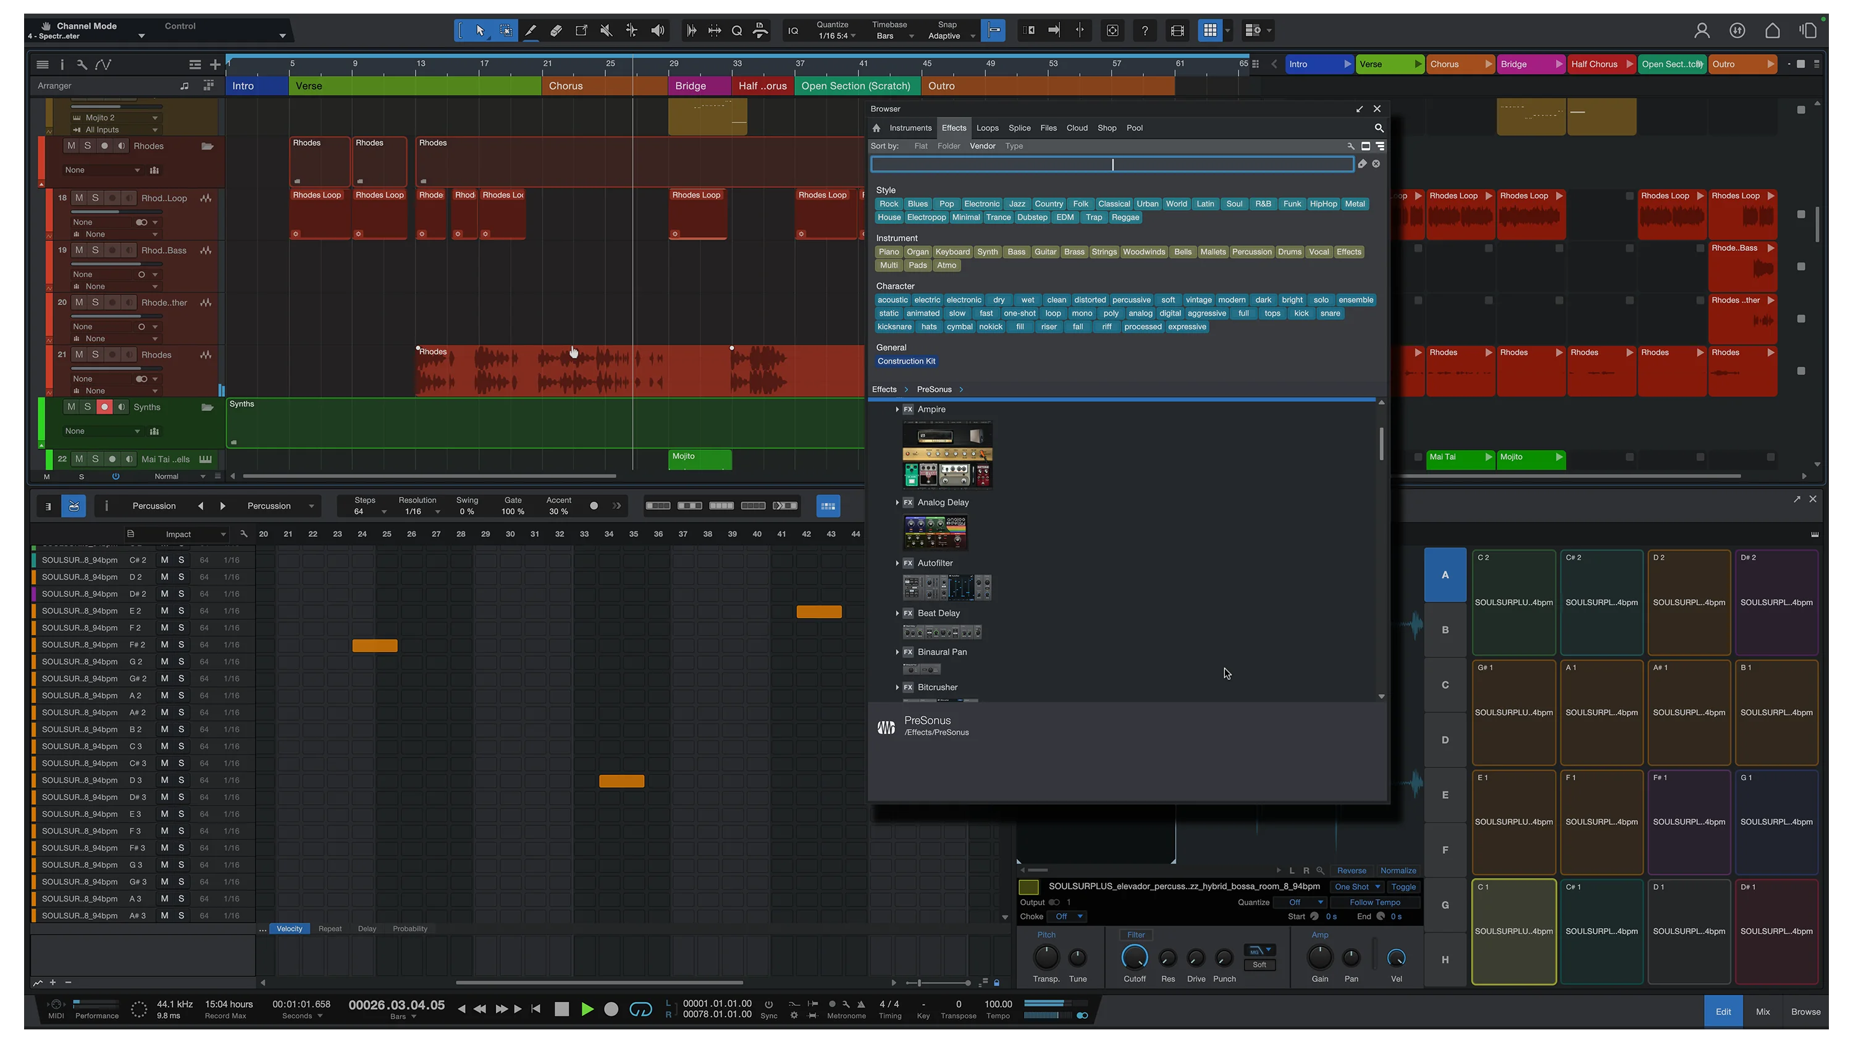The height and width of the screenshot is (1043, 1853).
Task: Enable loop playback in the transport
Action: pyautogui.click(x=640, y=1010)
